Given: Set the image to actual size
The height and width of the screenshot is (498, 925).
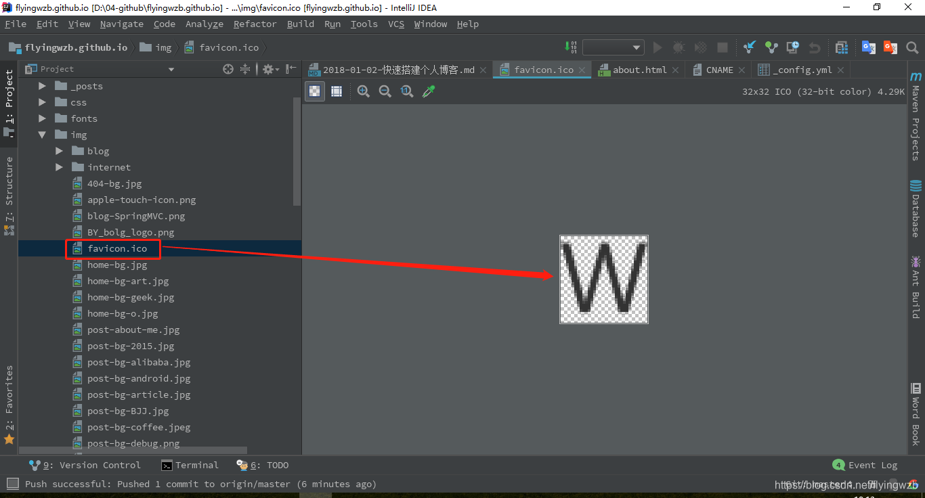Looking at the screenshot, I should pos(407,91).
